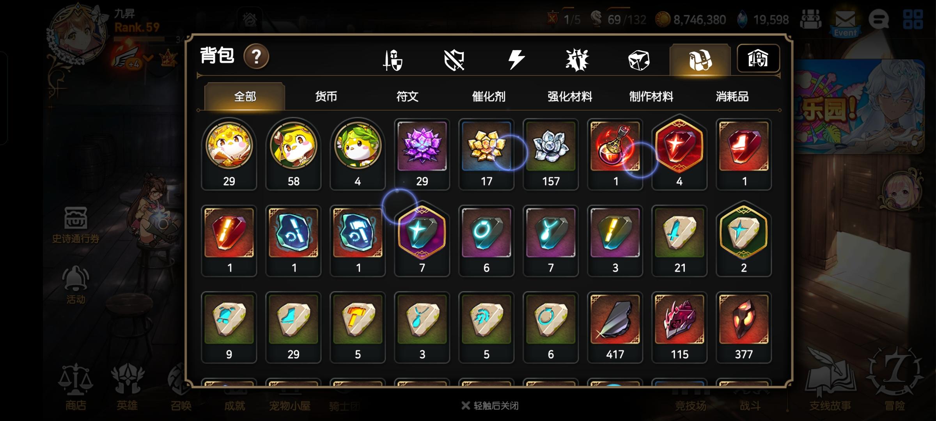Image resolution: width=936 pixels, height=421 pixels.
Task: Select the 催化剂 tab
Action: pyautogui.click(x=489, y=96)
